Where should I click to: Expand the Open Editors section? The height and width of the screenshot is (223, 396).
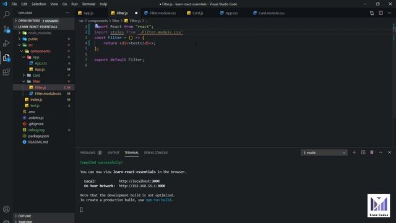(44, 20)
